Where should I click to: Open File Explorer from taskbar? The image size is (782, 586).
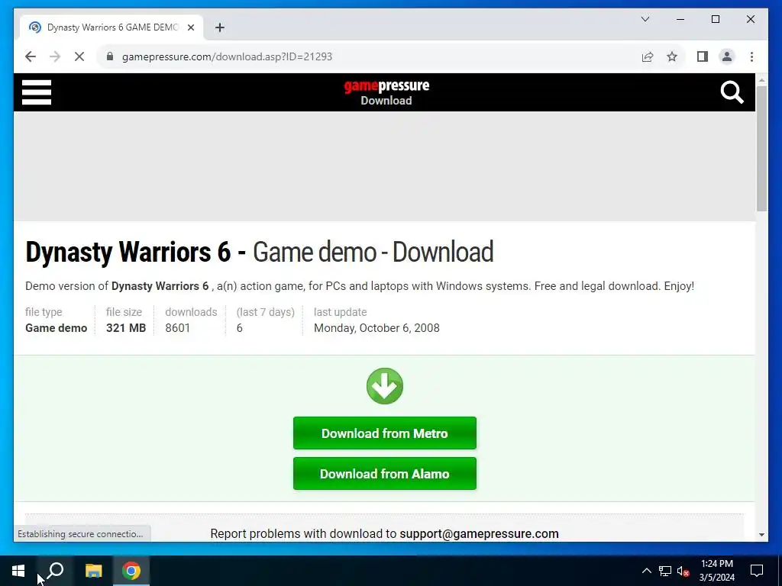coord(93,571)
